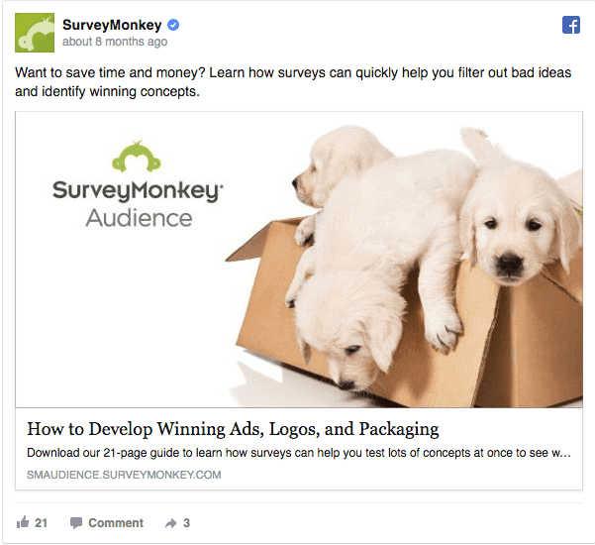Viewport: 595px width, 545px height.
Task: View the 3 shares count
Action: [x=186, y=523]
